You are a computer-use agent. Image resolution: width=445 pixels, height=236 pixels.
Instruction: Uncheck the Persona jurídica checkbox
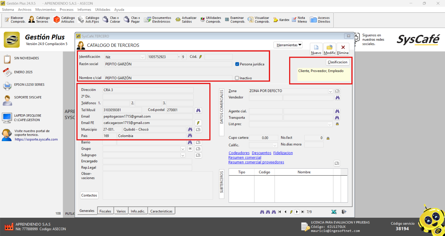point(237,64)
